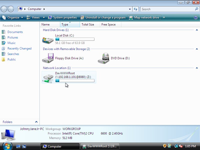This screenshot has height=150, width=200.
Task: Click the Back navigation arrow
Action: tap(4, 9)
